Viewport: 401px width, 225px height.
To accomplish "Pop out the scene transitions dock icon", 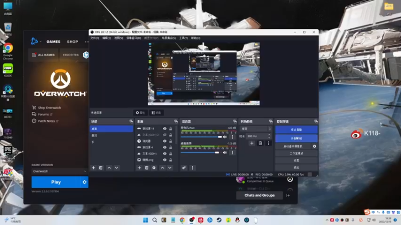I will click(x=271, y=121).
